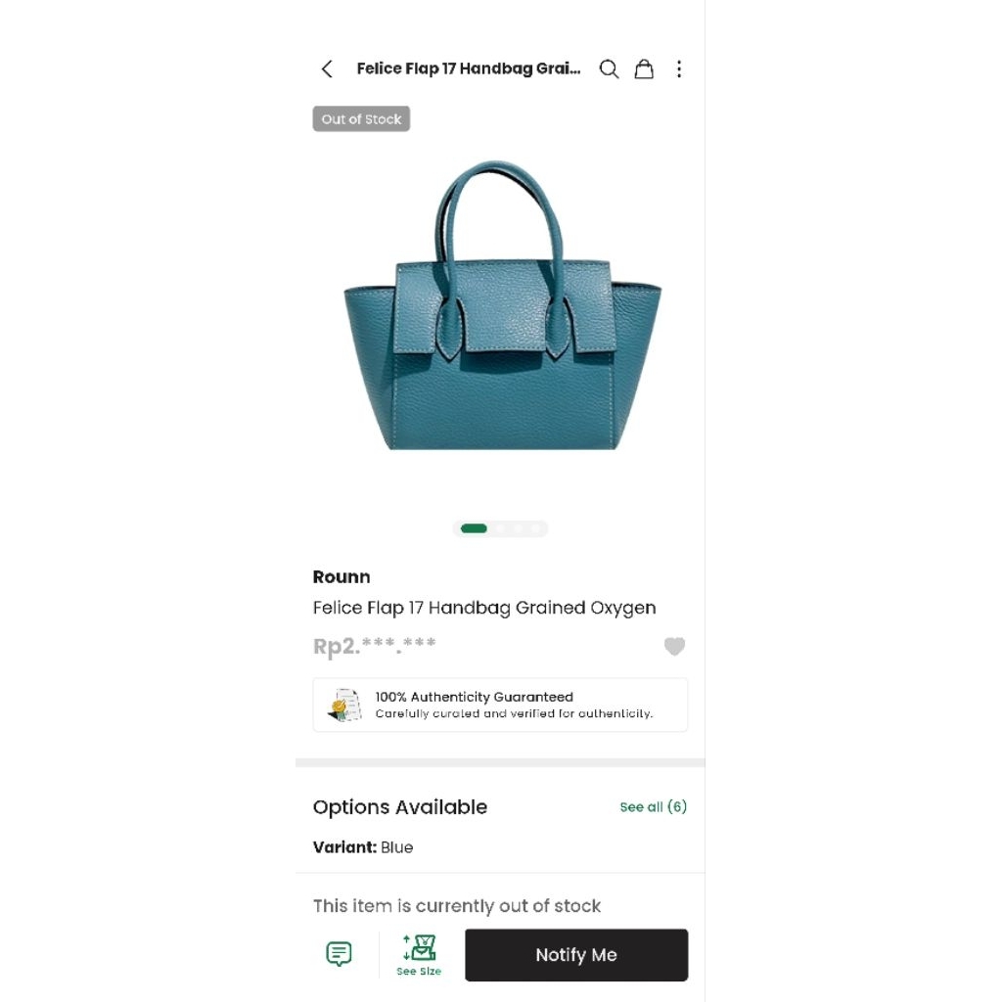Open search from the header
The width and height of the screenshot is (1002, 1002).
tap(609, 68)
